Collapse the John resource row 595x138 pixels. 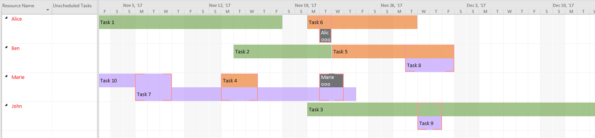[6, 105]
